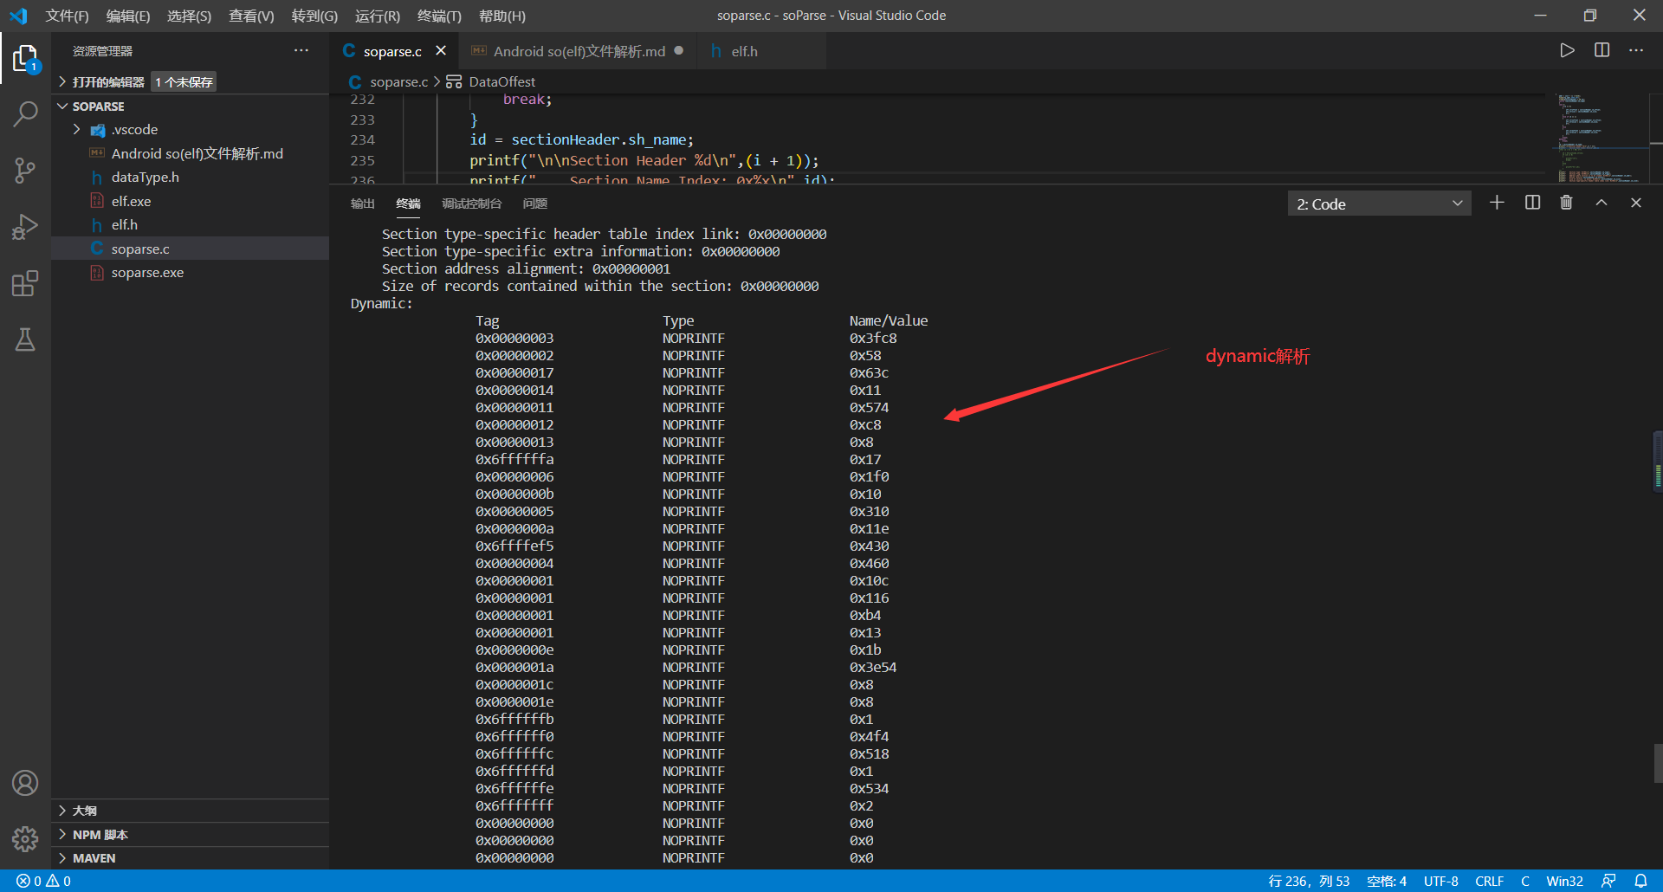Maximize the terminal panel with the chevron

click(x=1602, y=203)
